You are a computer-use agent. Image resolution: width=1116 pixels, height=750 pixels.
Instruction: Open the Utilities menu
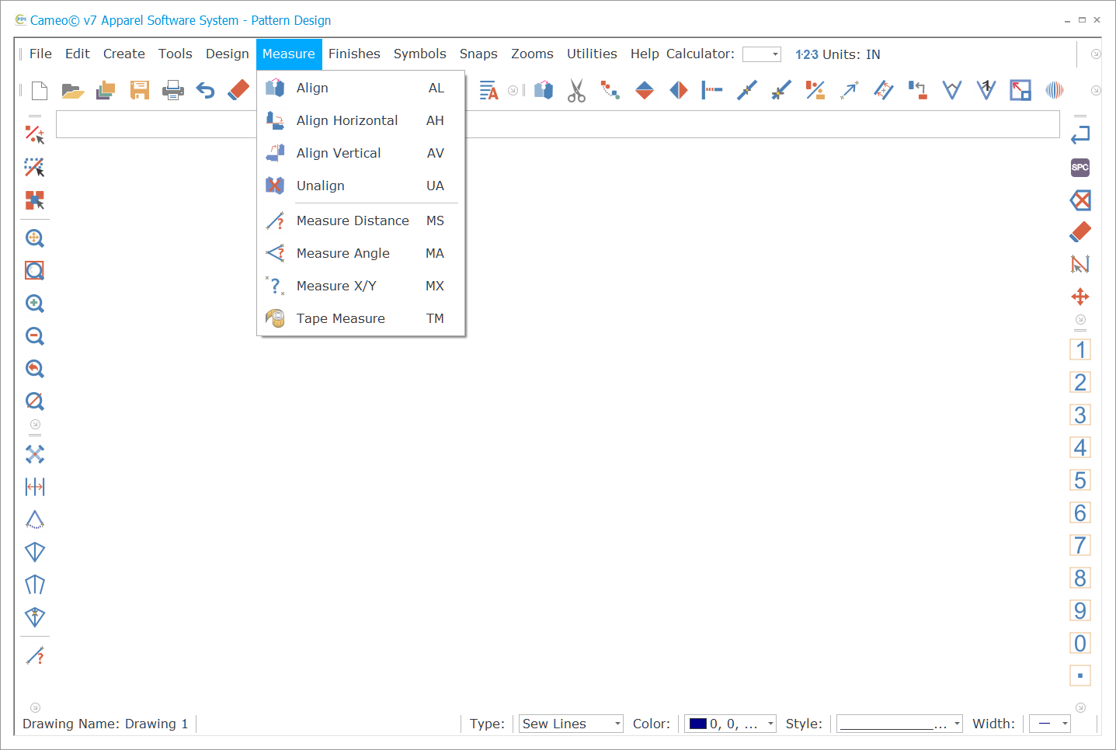tap(592, 54)
